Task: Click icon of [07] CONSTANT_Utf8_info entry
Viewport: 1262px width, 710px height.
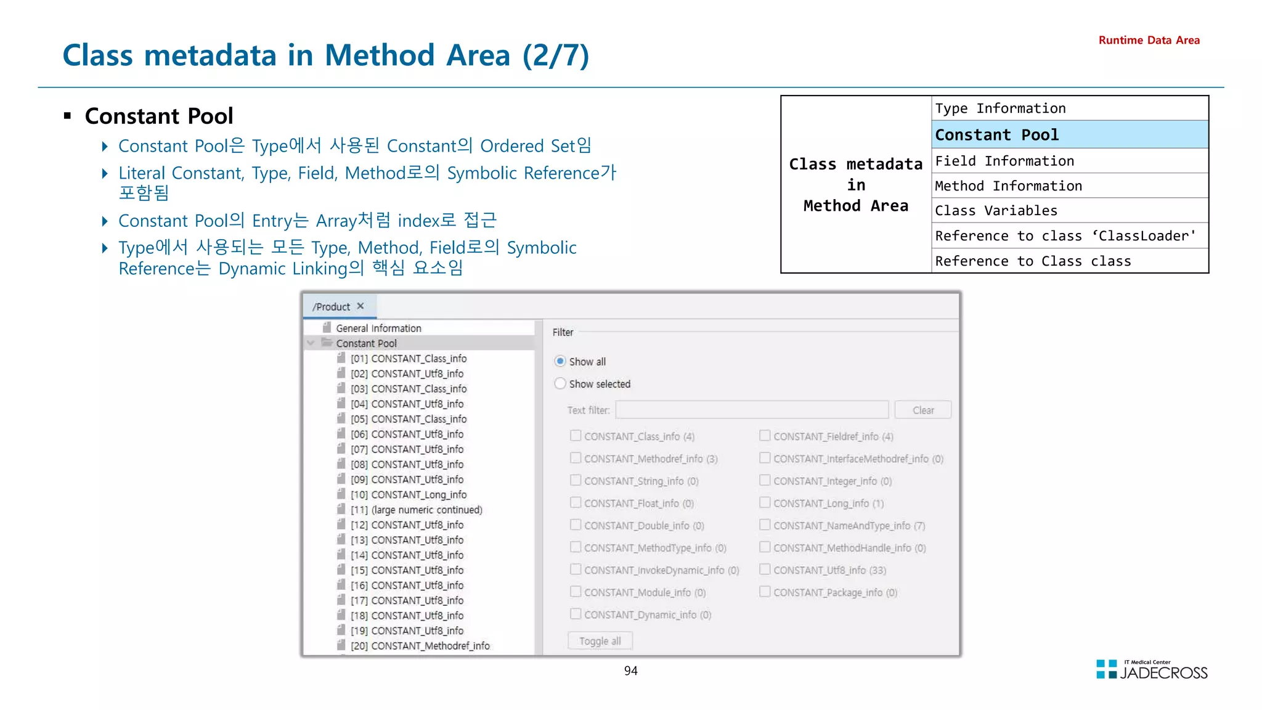Action: 341,449
